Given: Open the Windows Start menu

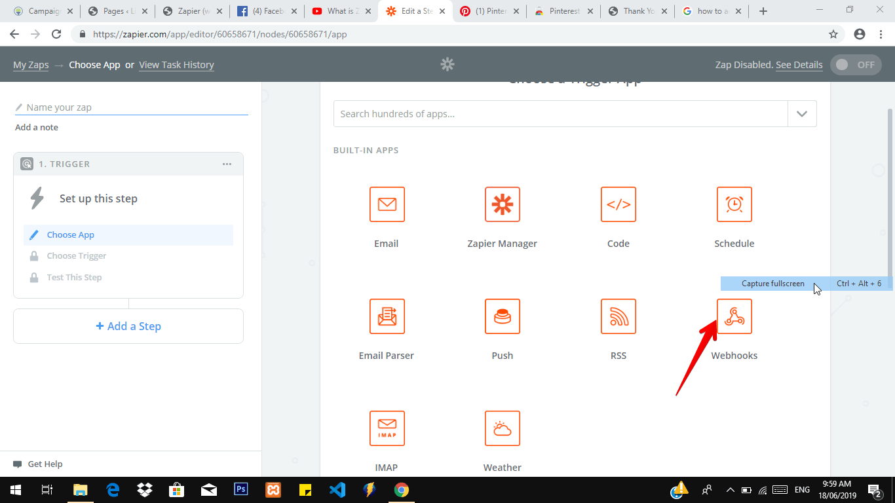Looking at the screenshot, I should coord(15,490).
